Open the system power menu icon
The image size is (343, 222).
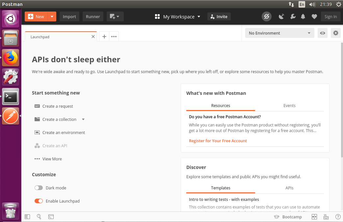click(x=339, y=4)
